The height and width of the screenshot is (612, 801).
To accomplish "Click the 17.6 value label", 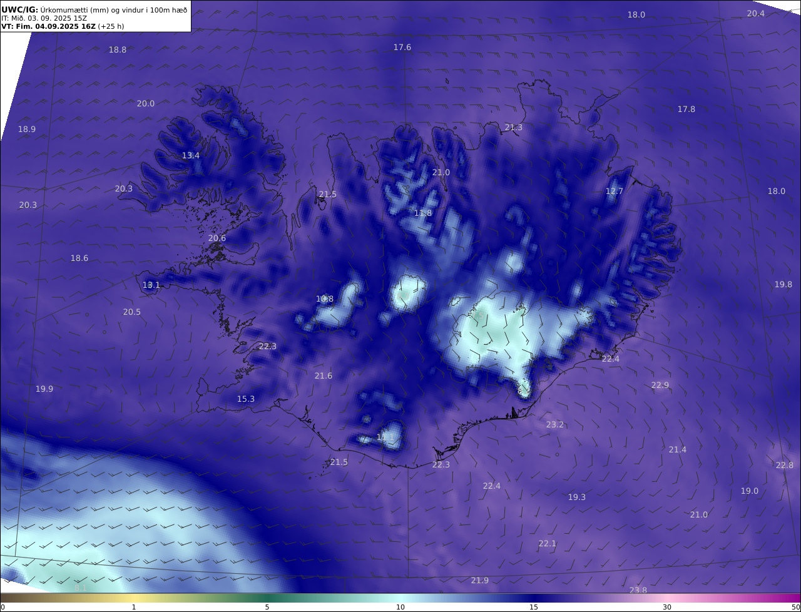I will coord(402,47).
